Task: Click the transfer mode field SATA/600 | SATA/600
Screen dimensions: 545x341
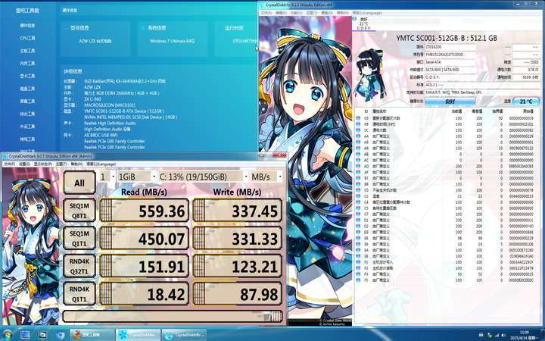Action: pyautogui.click(x=450, y=70)
